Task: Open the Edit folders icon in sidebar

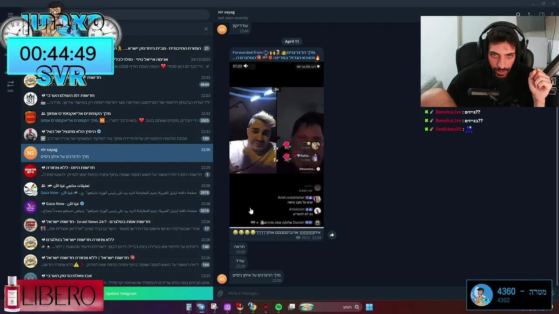Action: (x=10, y=86)
